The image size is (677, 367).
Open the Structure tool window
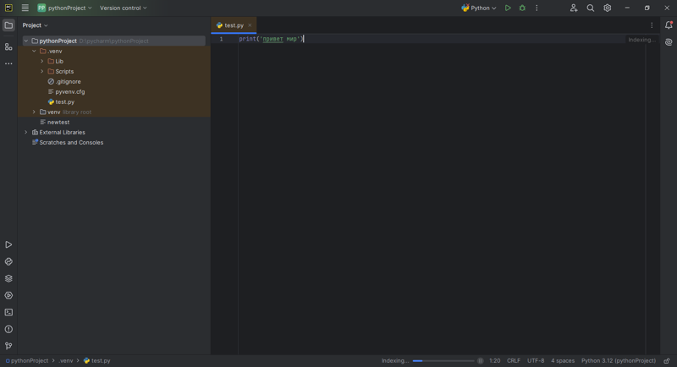tap(8, 47)
